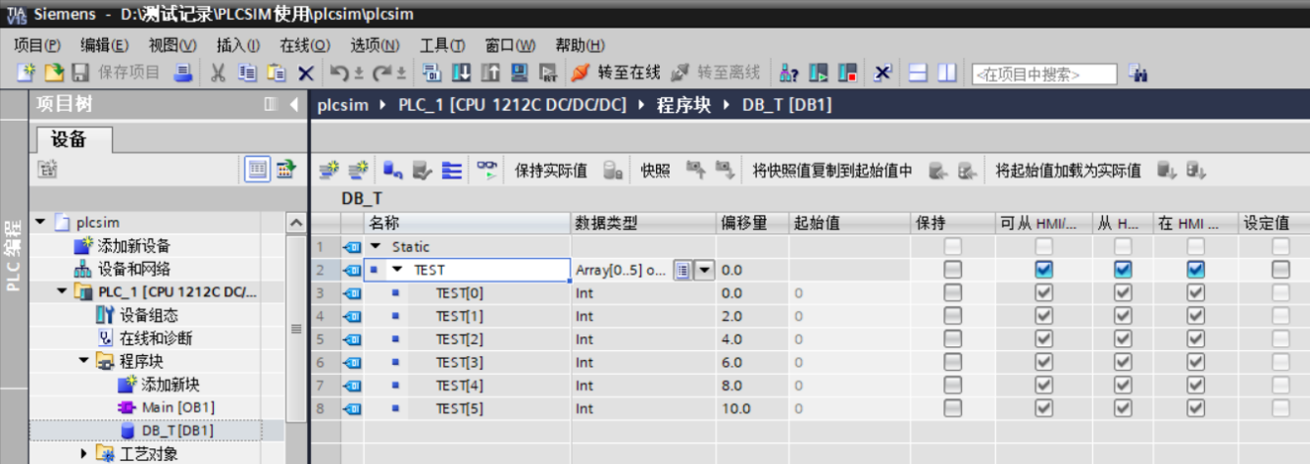The height and width of the screenshot is (464, 1310).
Task: Uncheck the 'Accessible from HMI' box for TEST
Action: (1043, 270)
